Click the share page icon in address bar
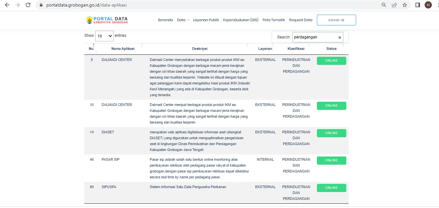This screenshot has width=439, height=208. 394,5
